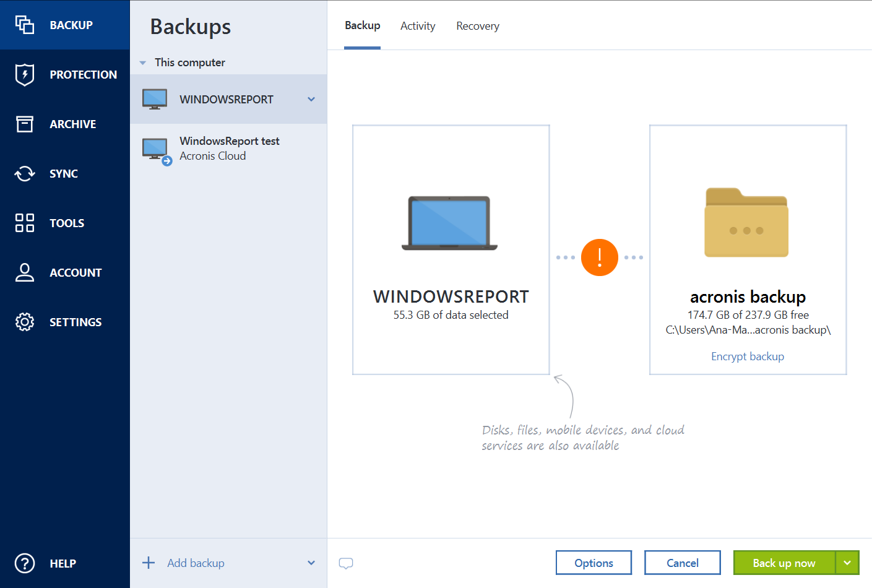Click Encrypt backup link

748,357
